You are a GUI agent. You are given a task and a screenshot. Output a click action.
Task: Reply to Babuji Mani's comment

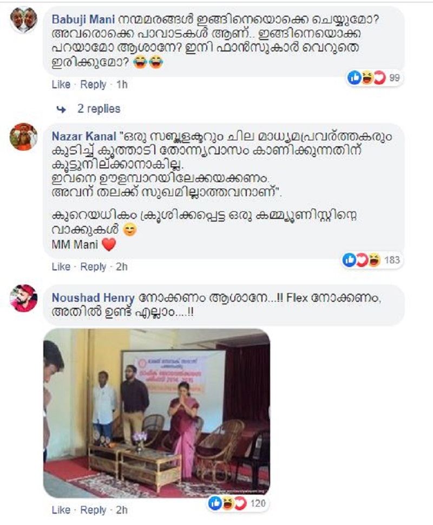(x=93, y=85)
